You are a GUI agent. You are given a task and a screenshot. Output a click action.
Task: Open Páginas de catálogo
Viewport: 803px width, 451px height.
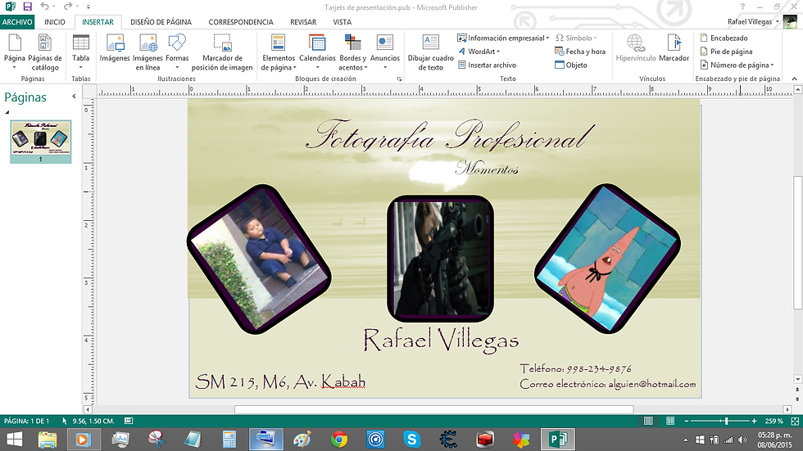click(x=45, y=52)
